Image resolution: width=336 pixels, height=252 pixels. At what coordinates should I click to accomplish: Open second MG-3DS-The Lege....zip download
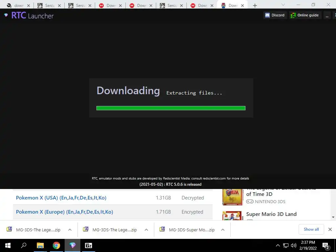tap(115, 230)
